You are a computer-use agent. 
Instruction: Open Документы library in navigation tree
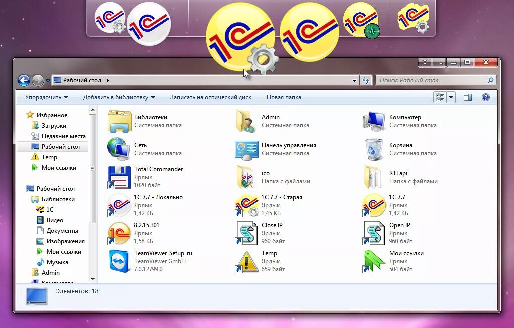pos(62,230)
